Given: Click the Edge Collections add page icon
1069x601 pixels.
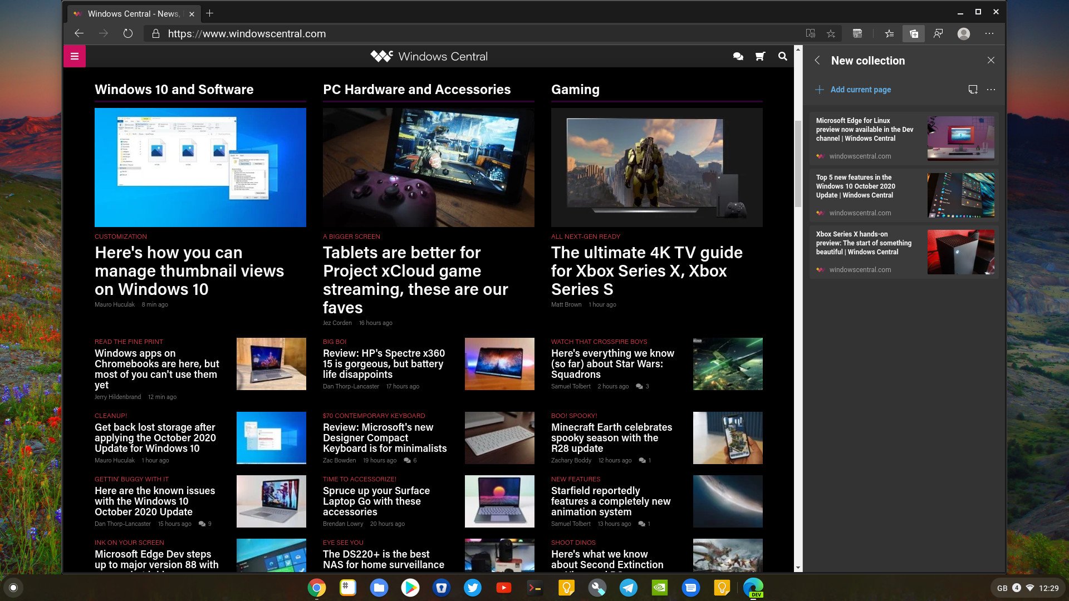Looking at the screenshot, I should (x=820, y=90).
